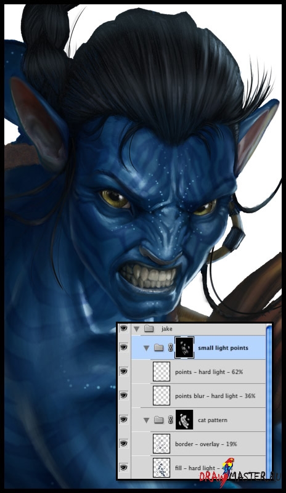
Task: Click mask link icon of small light points
Action: 171,348
